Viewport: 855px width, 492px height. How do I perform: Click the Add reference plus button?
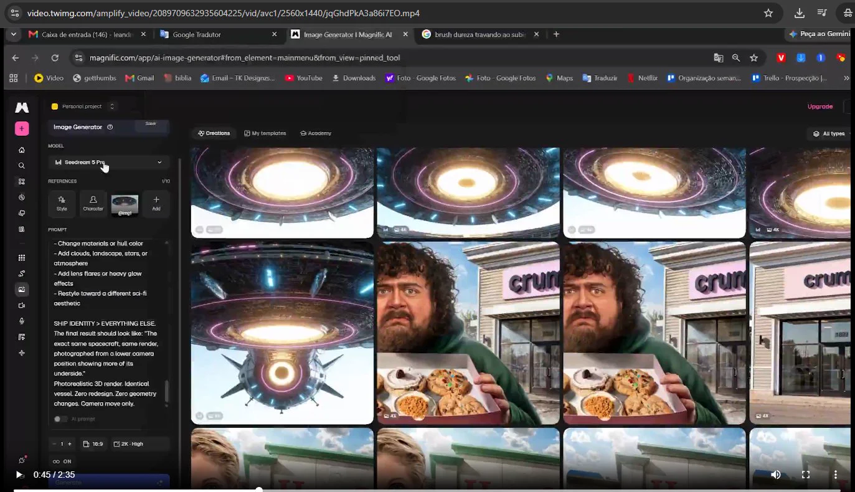point(156,204)
